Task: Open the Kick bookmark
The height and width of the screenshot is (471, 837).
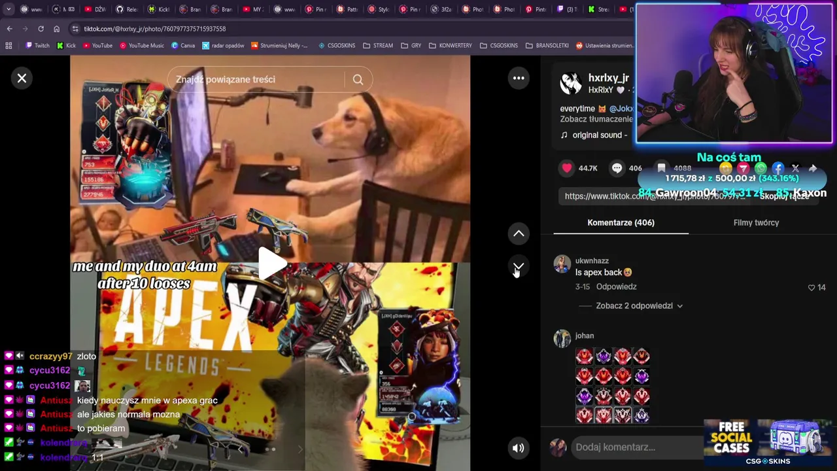Action: pyautogui.click(x=66, y=46)
